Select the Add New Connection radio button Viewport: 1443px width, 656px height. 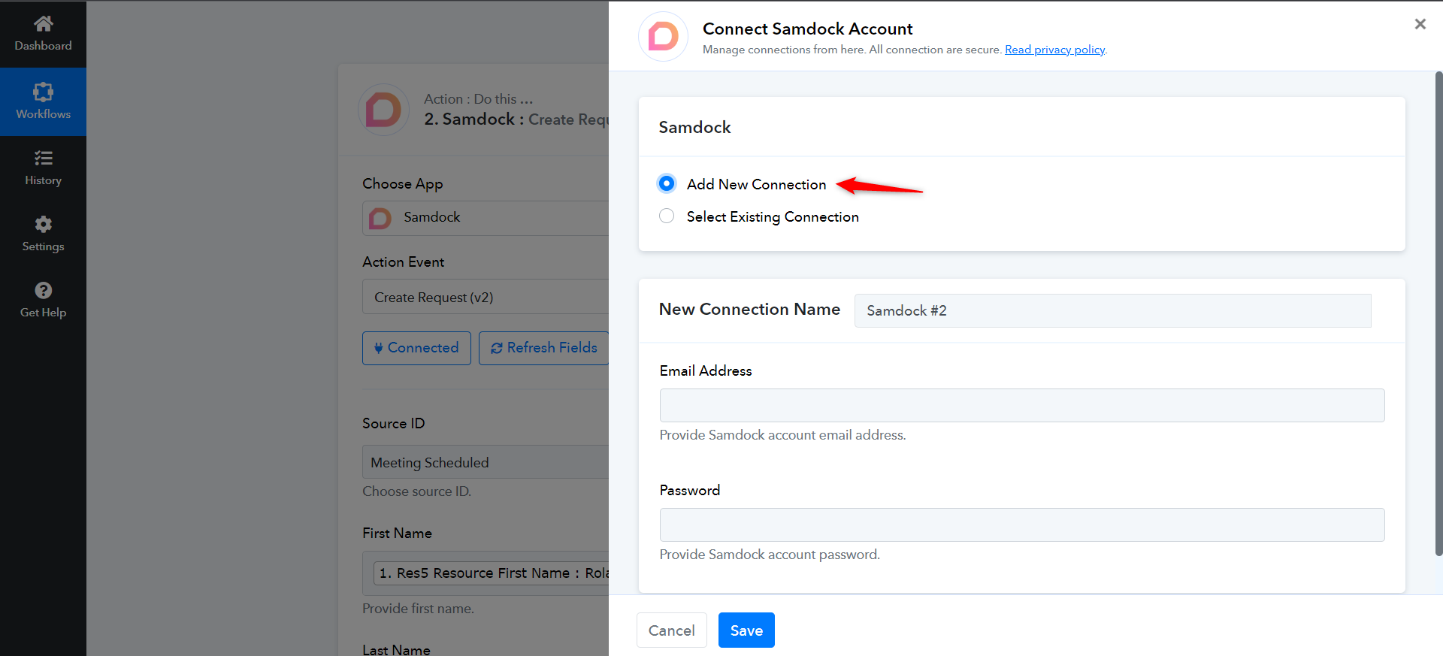667,183
